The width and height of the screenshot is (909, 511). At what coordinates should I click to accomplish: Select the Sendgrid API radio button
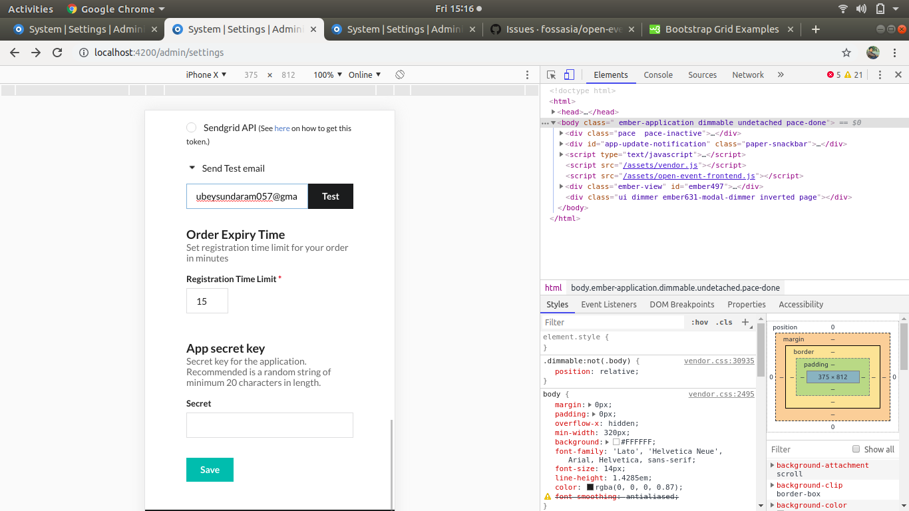tap(191, 127)
